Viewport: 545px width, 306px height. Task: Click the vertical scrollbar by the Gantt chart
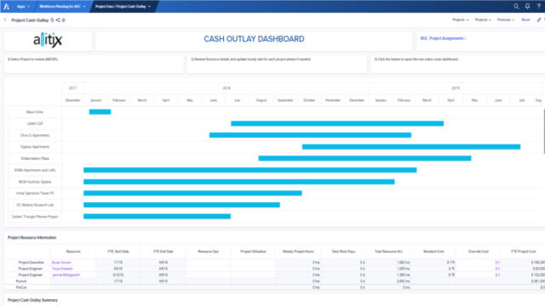click(543, 131)
